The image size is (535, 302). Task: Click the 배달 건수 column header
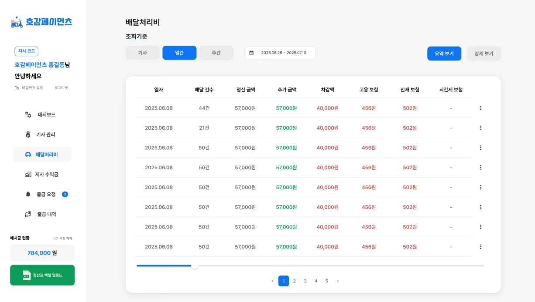tap(204, 90)
